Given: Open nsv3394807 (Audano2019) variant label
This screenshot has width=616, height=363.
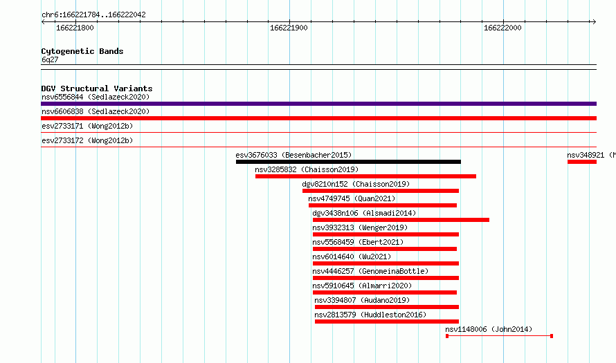Looking at the screenshot, I should (x=362, y=300).
